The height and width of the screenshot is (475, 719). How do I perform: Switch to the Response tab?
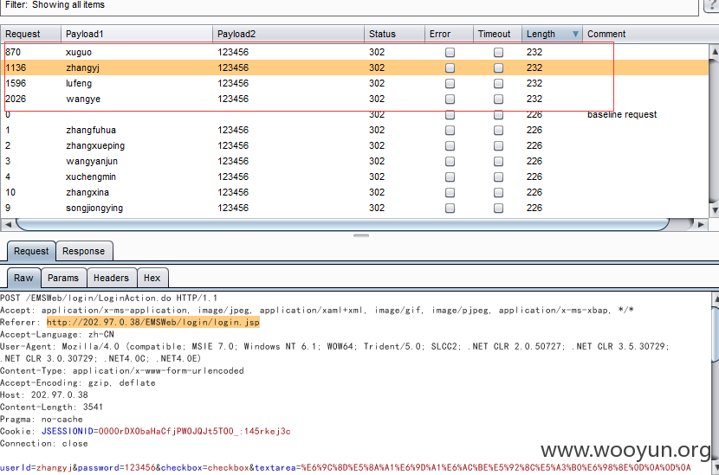(84, 251)
